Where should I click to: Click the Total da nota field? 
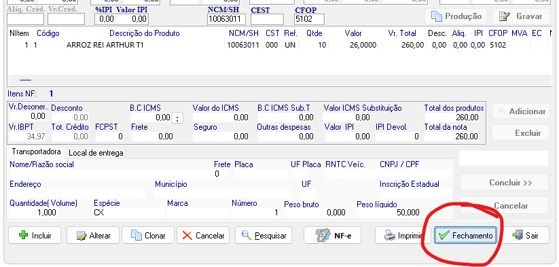452,136
